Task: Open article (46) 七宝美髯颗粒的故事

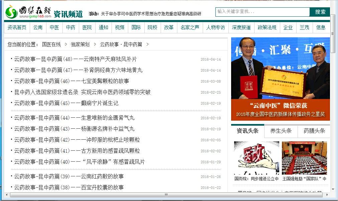Action: (x=71, y=81)
